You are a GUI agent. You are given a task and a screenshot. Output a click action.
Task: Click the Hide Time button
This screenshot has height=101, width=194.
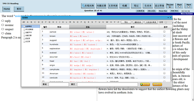[x=174, y=11]
